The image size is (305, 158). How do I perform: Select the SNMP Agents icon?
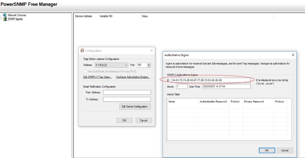5,19
